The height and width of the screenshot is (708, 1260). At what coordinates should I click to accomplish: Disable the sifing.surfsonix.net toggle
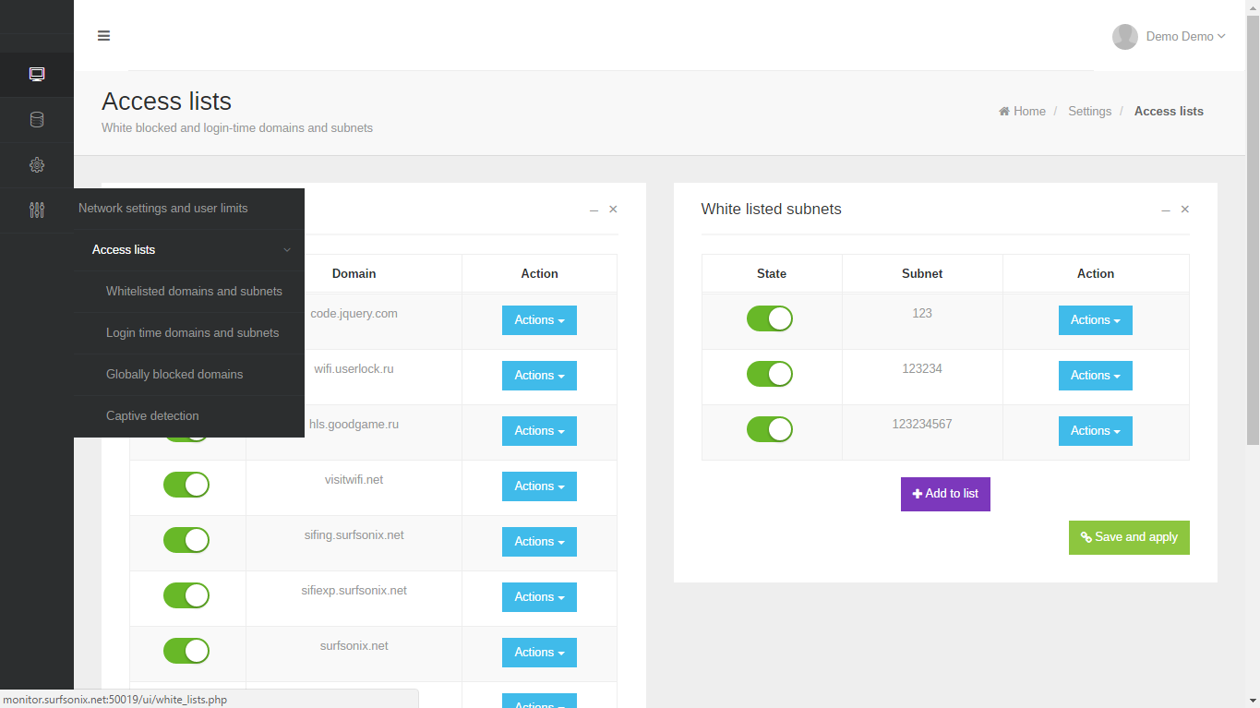[x=186, y=540]
